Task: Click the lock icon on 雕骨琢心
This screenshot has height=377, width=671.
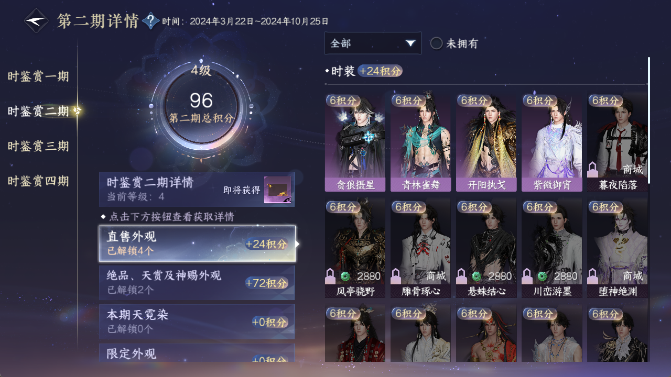Action: [x=396, y=276]
